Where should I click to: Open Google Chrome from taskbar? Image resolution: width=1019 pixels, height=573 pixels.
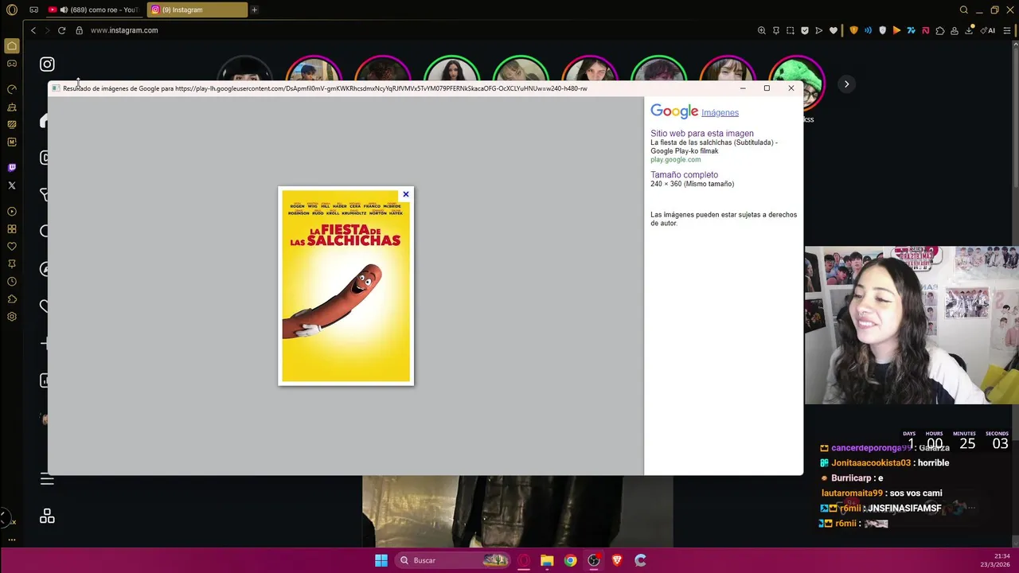570,560
